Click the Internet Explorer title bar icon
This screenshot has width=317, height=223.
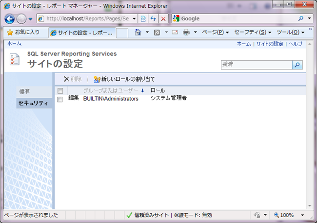pyautogui.click(x=7, y=6)
